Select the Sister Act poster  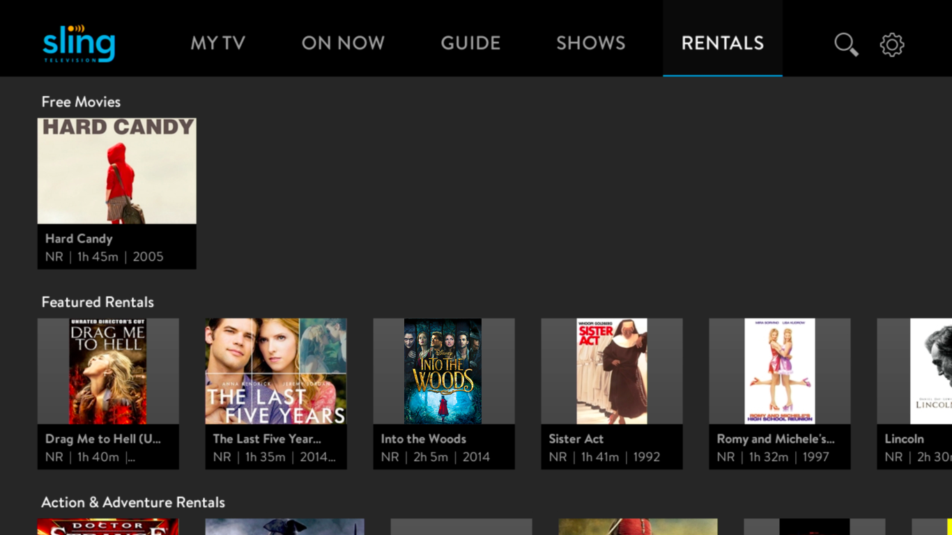[612, 371]
